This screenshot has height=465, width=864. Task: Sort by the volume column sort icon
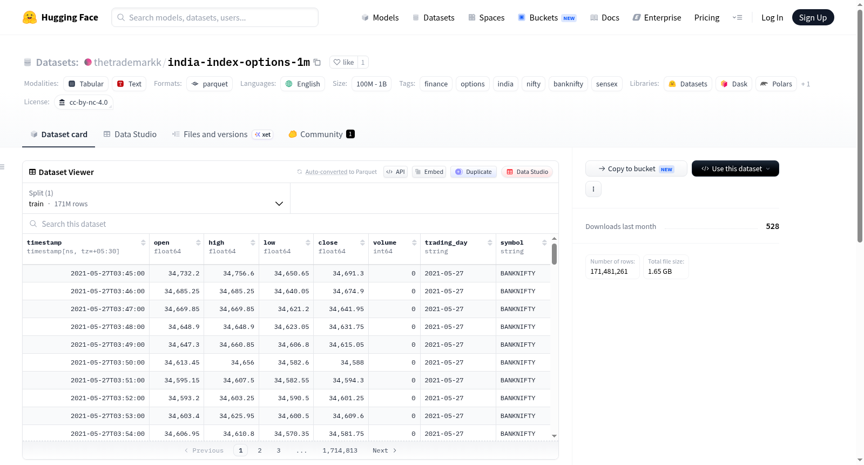click(414, 242)
